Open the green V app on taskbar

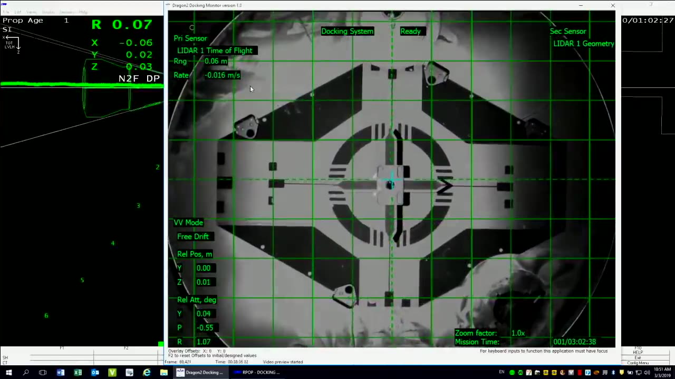coord(112,373)
